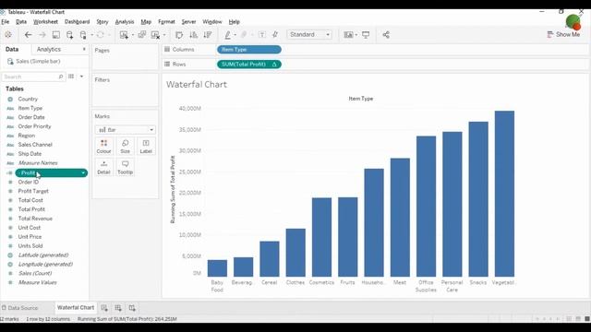
Task: Click the Highlight pen icon
Action: click(x=228, y=35)
